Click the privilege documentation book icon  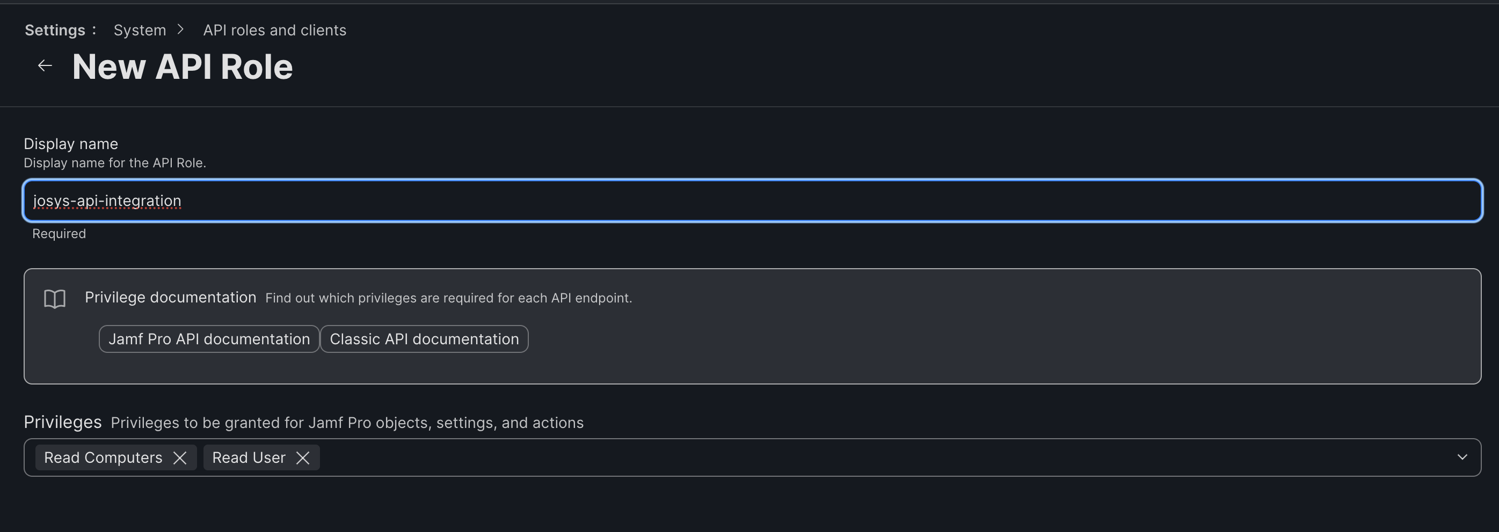pyautogui.click(x=55, y=299)
